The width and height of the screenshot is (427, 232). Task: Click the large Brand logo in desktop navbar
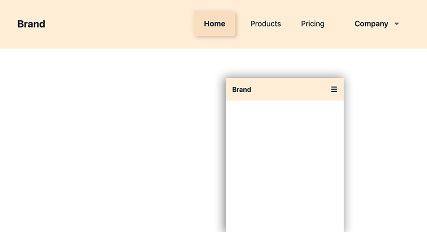coord(31,24)
